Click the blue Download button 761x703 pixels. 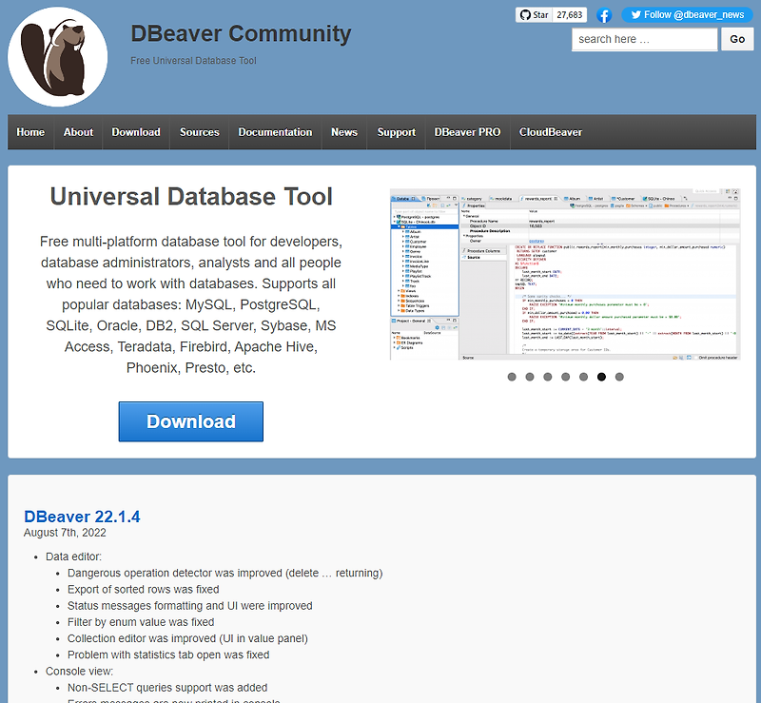tap(190, 421)
